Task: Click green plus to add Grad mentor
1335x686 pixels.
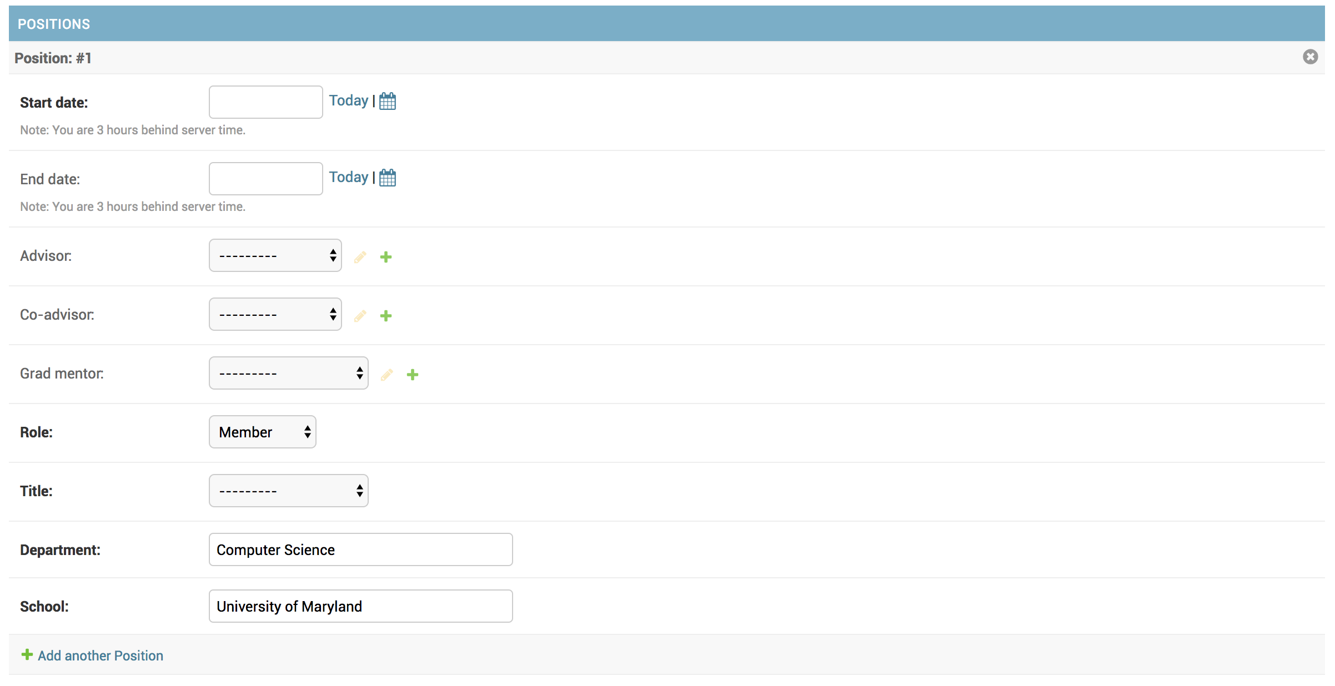Action: click(413, 375)
